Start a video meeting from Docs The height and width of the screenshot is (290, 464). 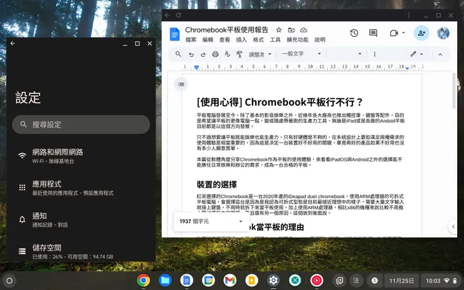pos(394,33)
